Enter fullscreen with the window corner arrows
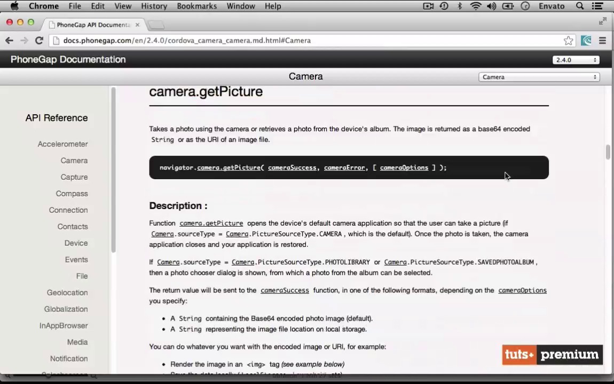This screenshot has width=614, height=384. pyautogui.click(x=602, y=21)
